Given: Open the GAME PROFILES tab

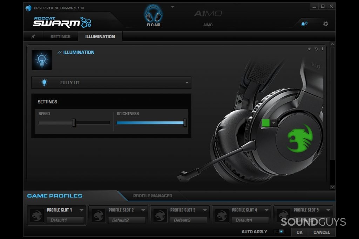Looking at the screenshot, I should tap(55, 196).
